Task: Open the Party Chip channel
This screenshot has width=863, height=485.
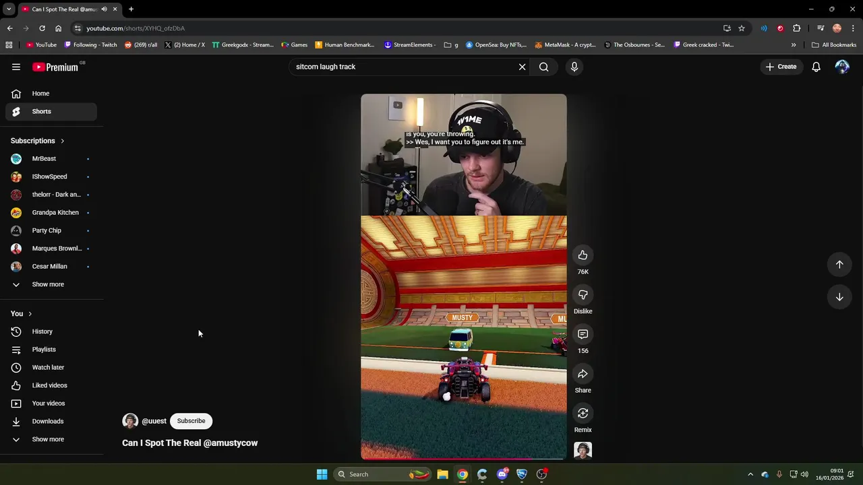Action: [x=51, y=230]
